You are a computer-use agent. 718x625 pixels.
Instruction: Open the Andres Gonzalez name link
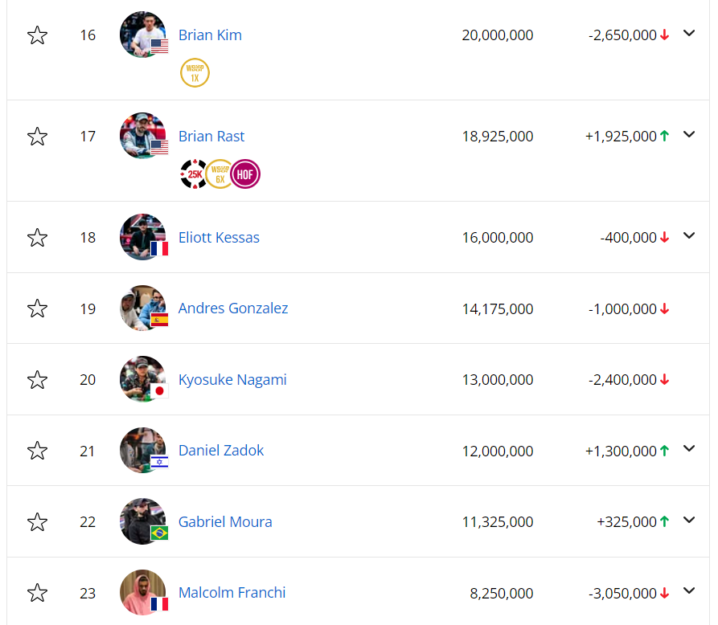pyautogui.click(x=233, y=308)
